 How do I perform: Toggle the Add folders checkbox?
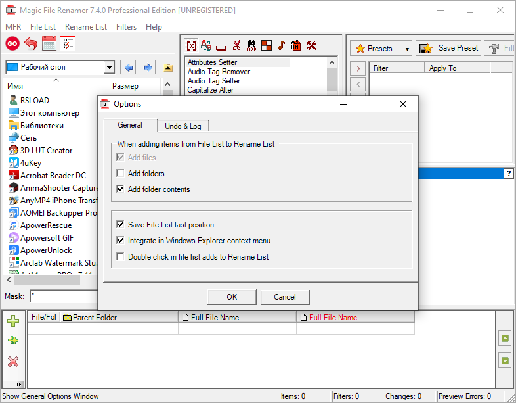120,173
